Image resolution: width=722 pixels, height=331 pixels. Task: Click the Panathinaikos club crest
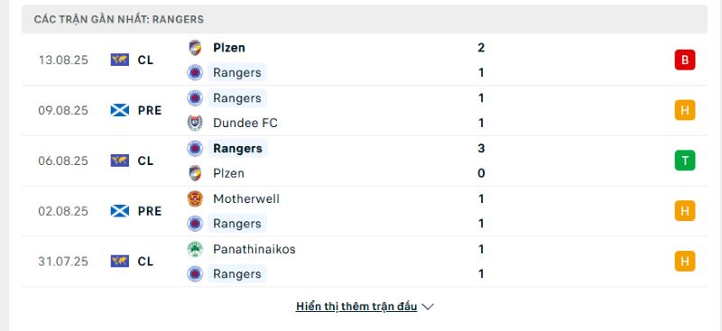click(195, 249)
